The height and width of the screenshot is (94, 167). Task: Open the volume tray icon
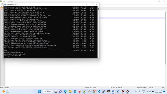coord(150,91)
